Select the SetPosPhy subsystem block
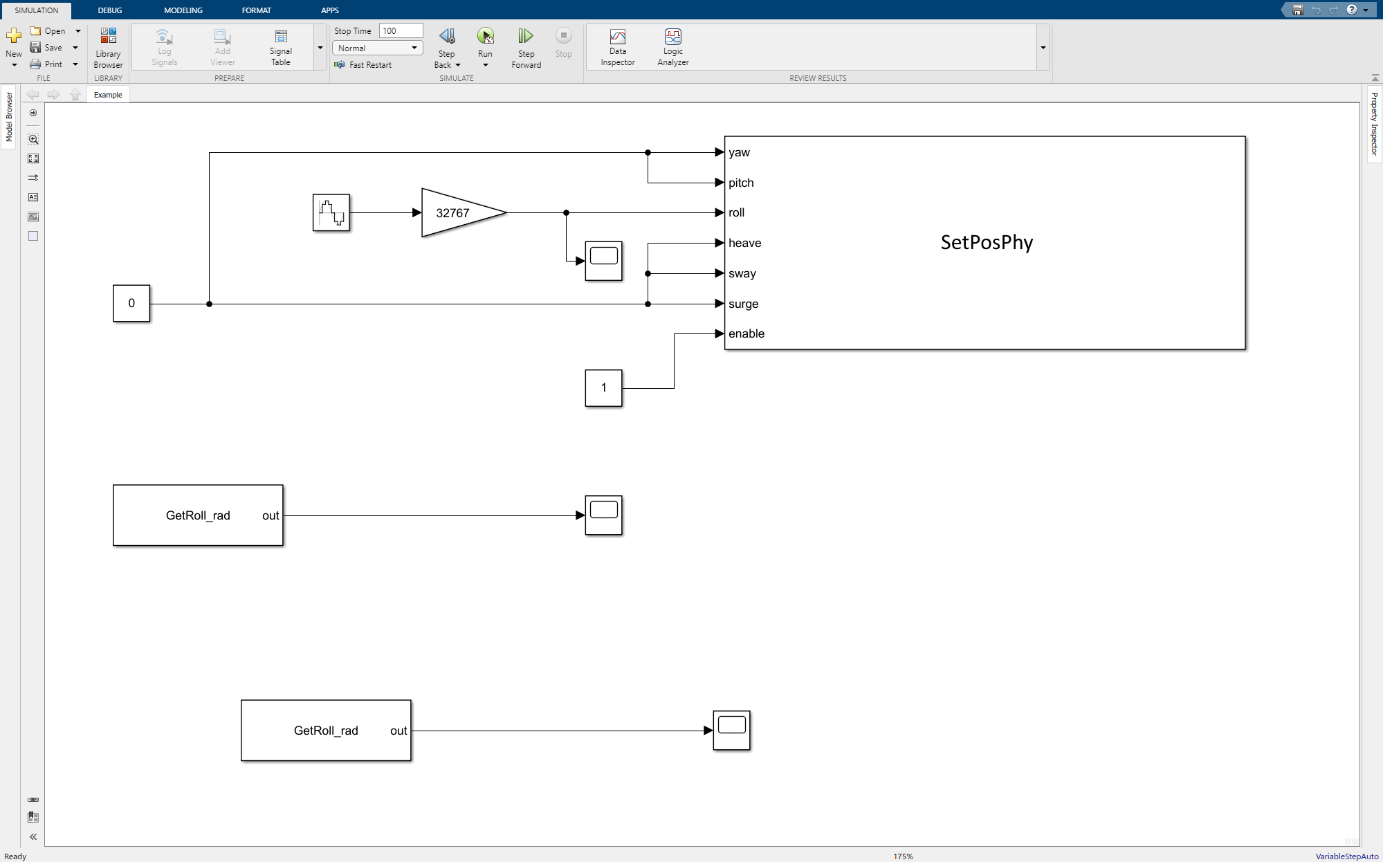The image size is (1383, 862). 985,243
